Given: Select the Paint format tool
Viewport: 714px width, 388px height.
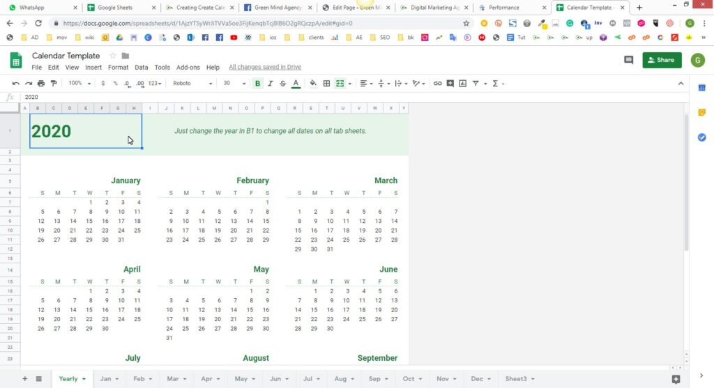Looking at the screenshot, I should (x=54, y=83).
